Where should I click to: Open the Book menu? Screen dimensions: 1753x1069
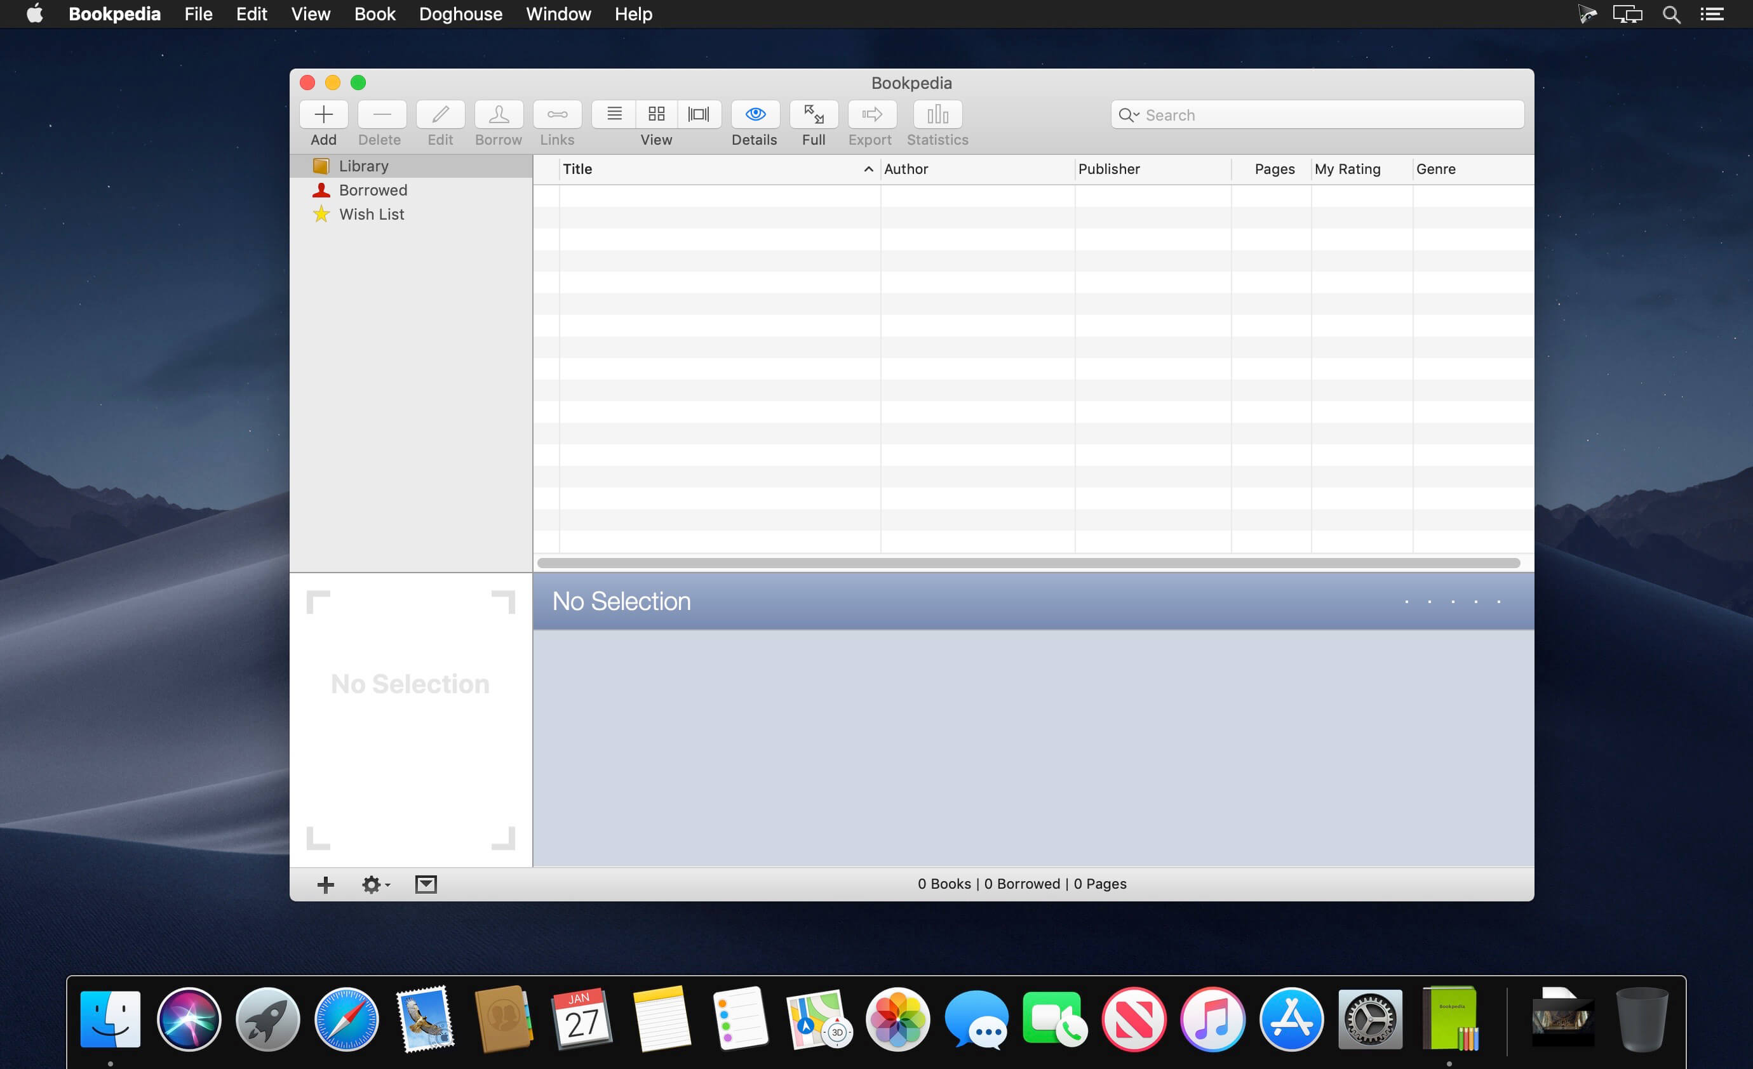click(374, 14)
